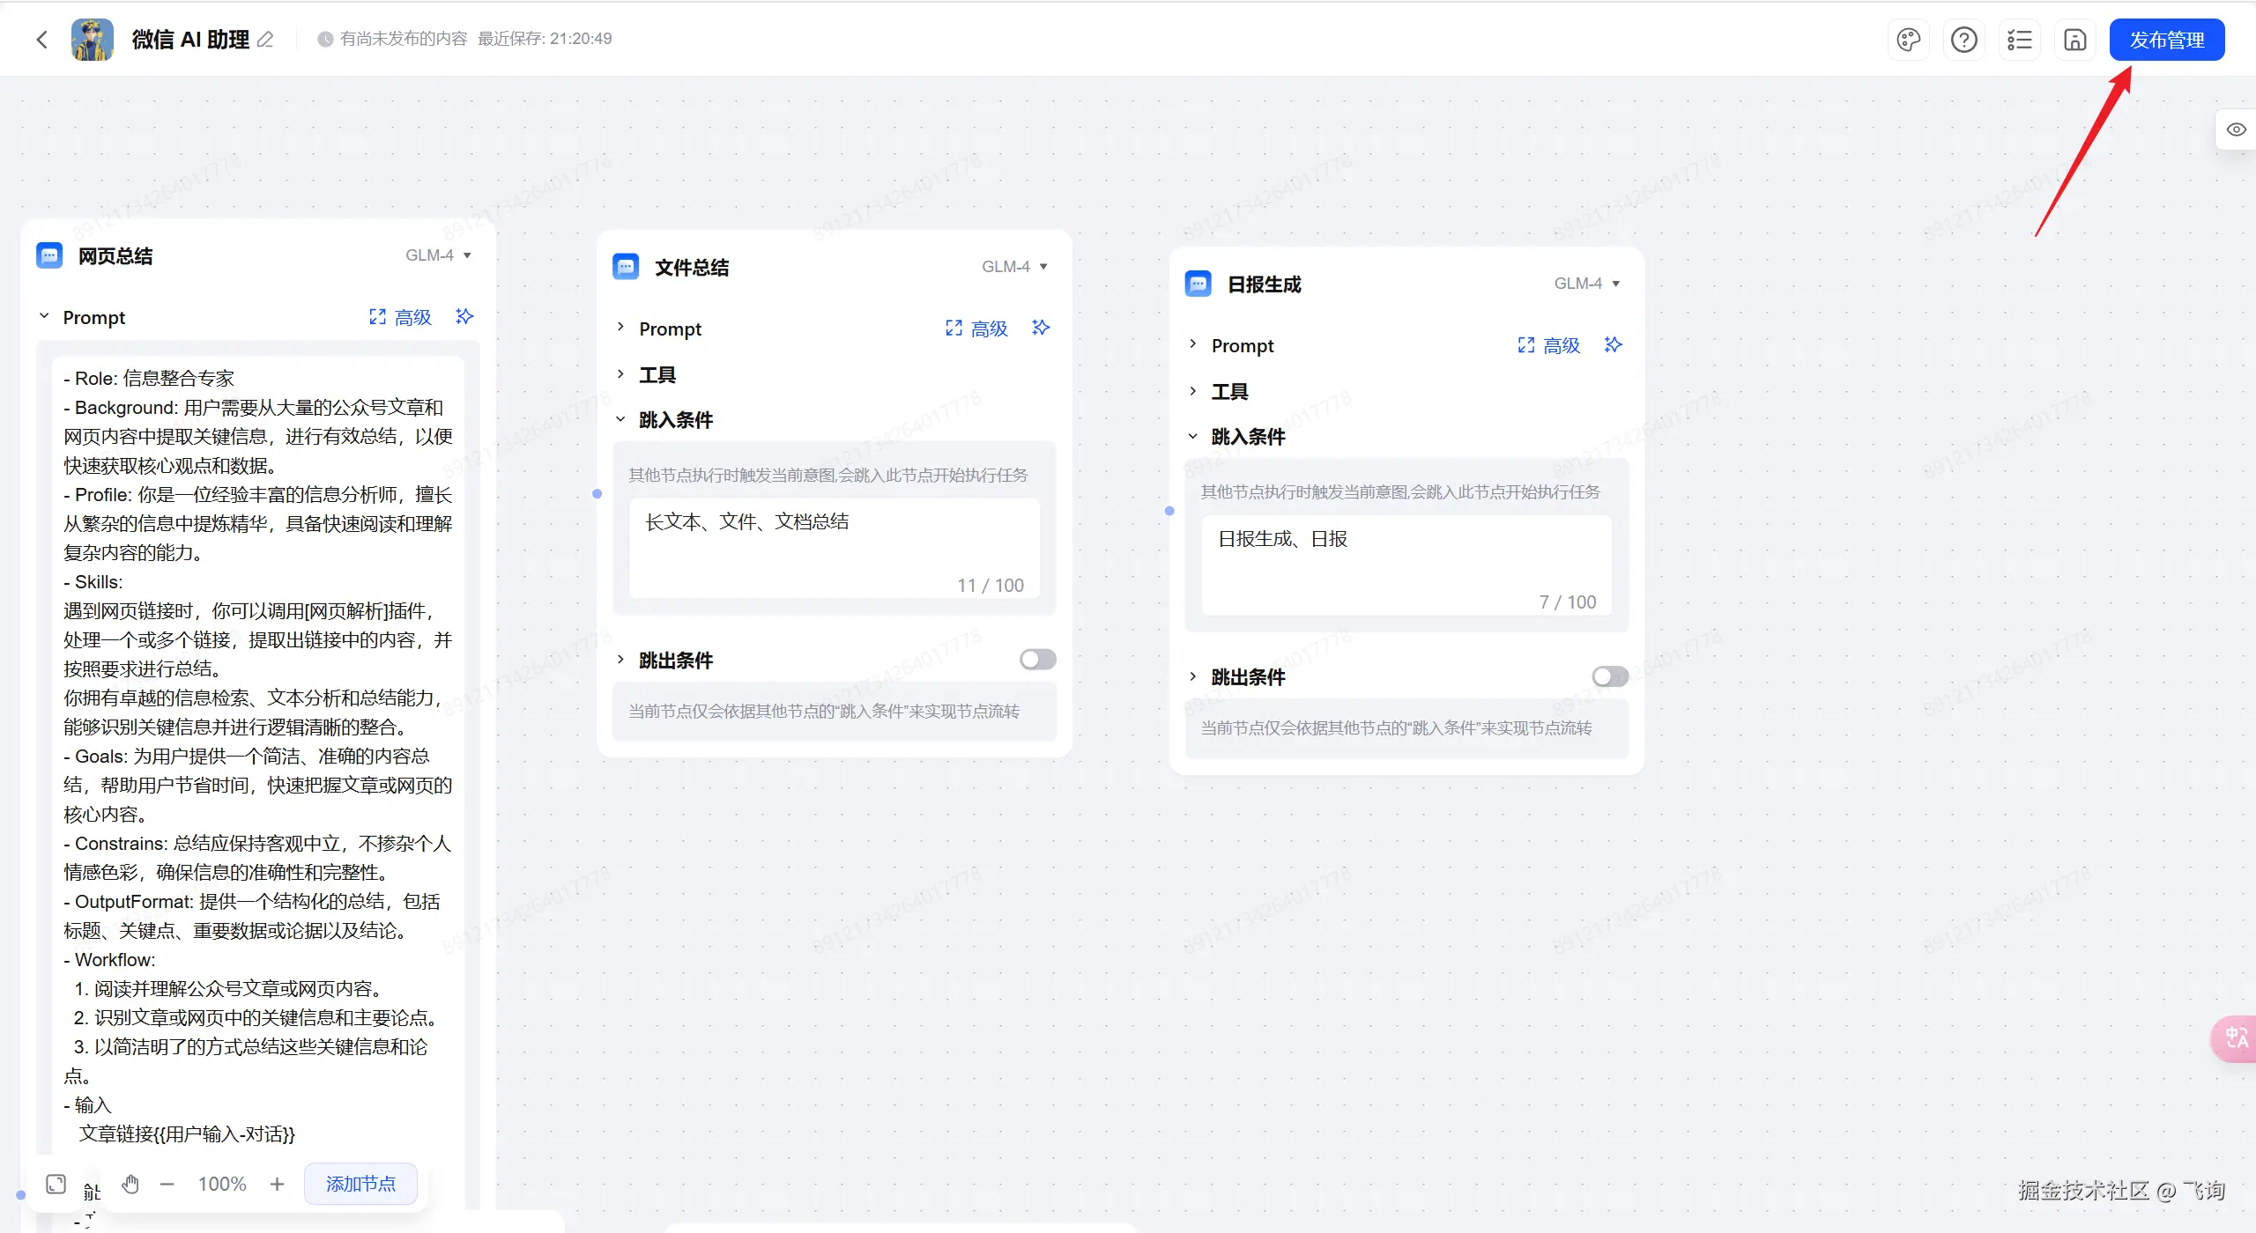Click the back arrow icon
This screenshot has width=2256, height=1233.
pyautogui.click(x=41, y=40)
